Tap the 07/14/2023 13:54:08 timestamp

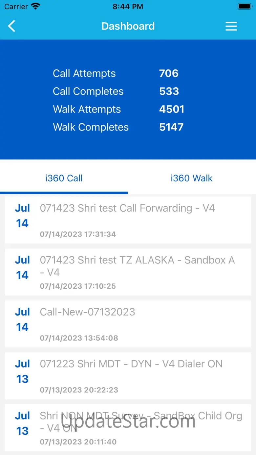(x=79, y=338)
